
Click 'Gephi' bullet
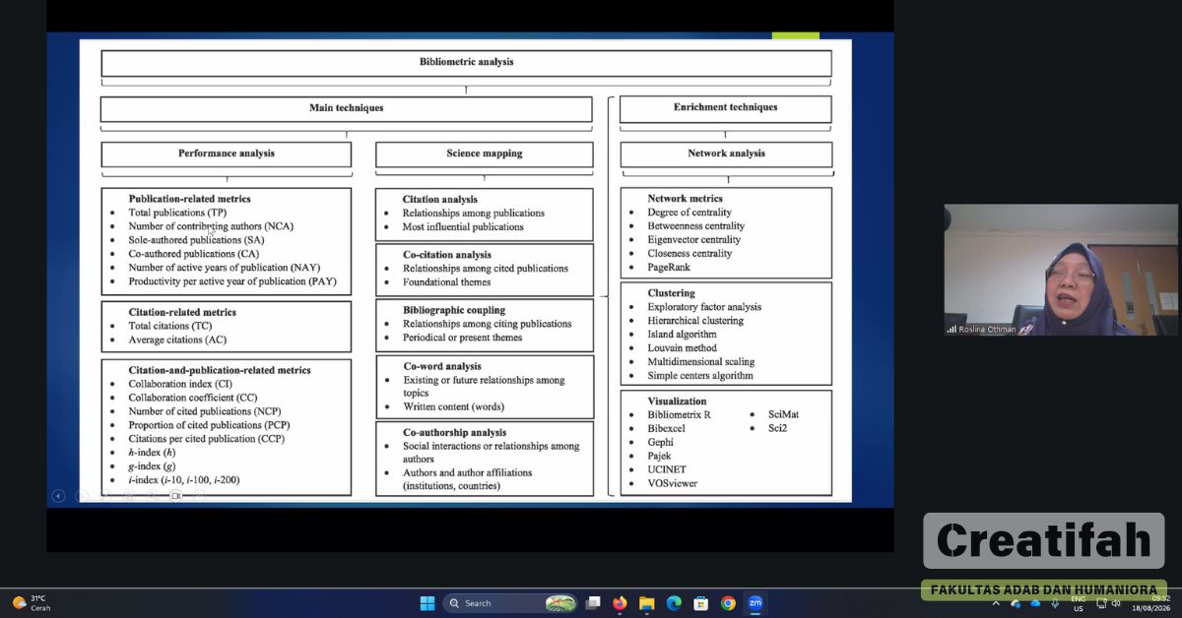pyautogui.click(x=661, y=443)
